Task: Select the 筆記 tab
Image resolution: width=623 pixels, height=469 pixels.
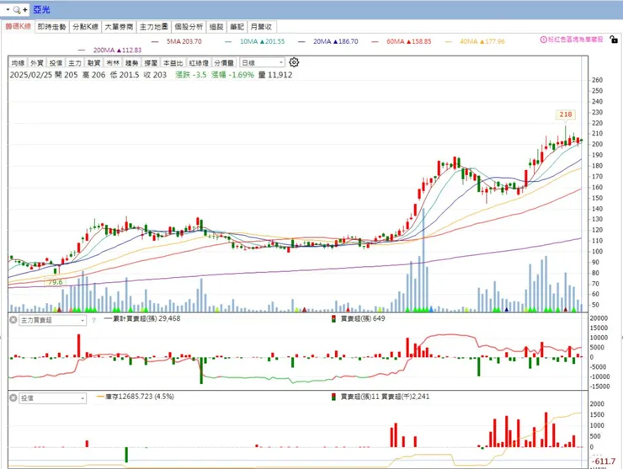Action: coord(237,27)
